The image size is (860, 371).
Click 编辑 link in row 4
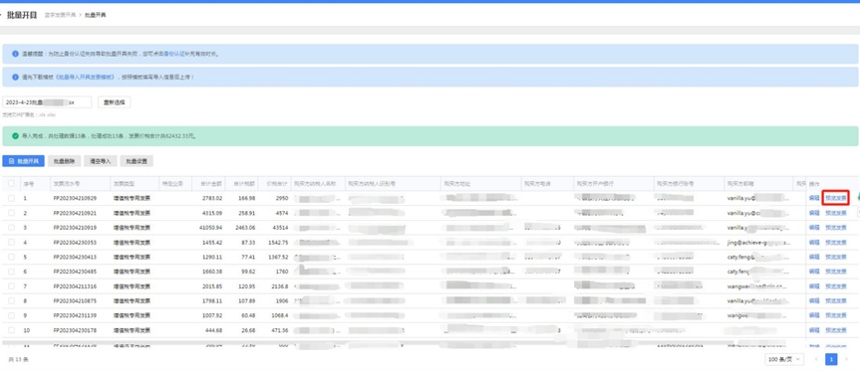814,242
